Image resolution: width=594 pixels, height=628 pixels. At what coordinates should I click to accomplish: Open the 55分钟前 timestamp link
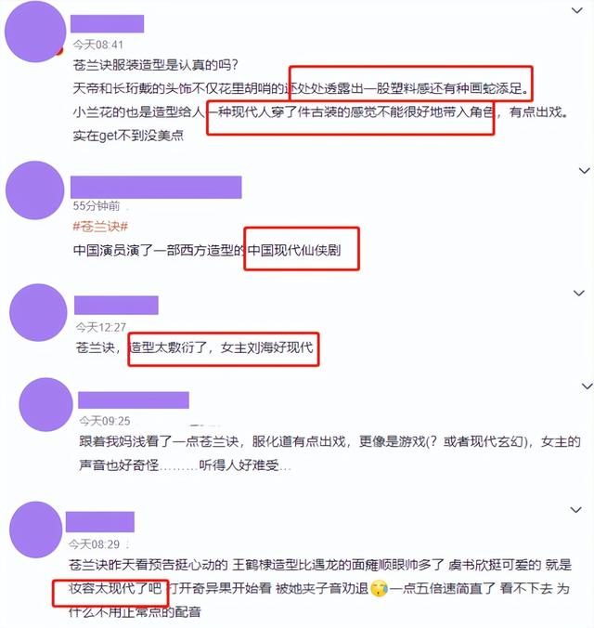click(x=97, y=206)
